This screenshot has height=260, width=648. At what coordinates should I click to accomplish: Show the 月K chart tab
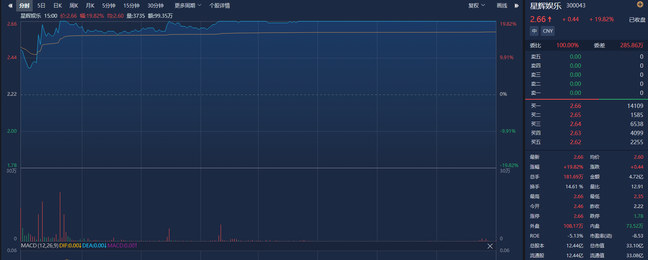click(x=90, y=6)
